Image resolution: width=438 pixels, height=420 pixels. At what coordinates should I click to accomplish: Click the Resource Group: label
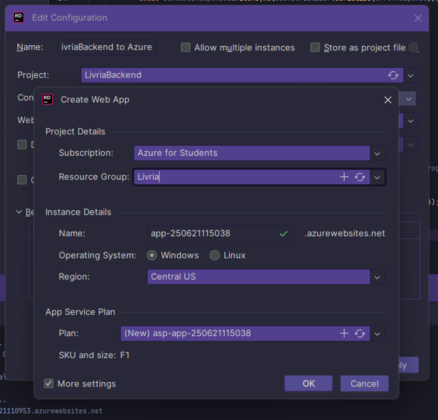pyautogui.click(x=94, y=177)
